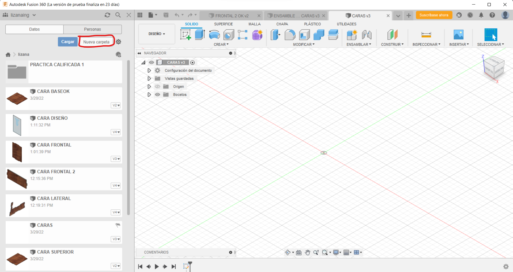Click the Undo arrow
Viewport: 513px width, 272px height.
point(177,15)
